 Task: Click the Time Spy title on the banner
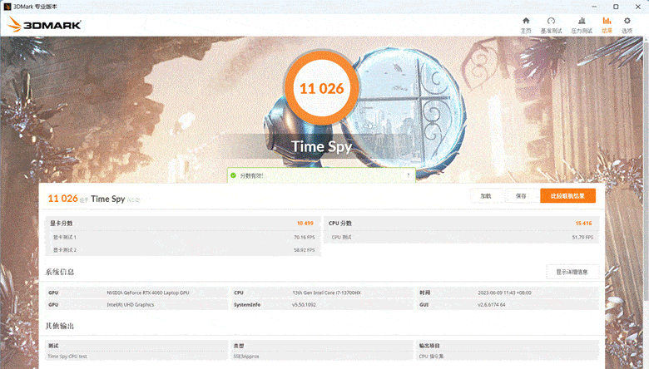[322, 147]
